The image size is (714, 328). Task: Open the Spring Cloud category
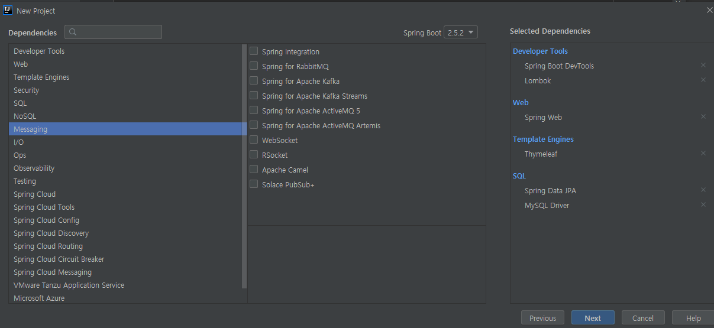pyautogui.click(x=125, y=194)
